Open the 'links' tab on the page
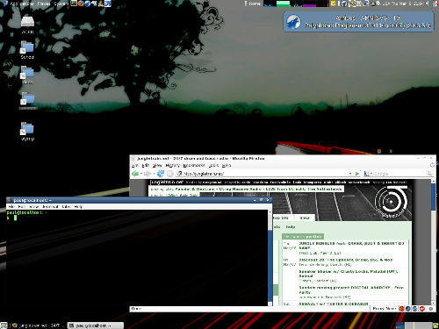The width and height of the screenshot is (439, 329). 305,218
